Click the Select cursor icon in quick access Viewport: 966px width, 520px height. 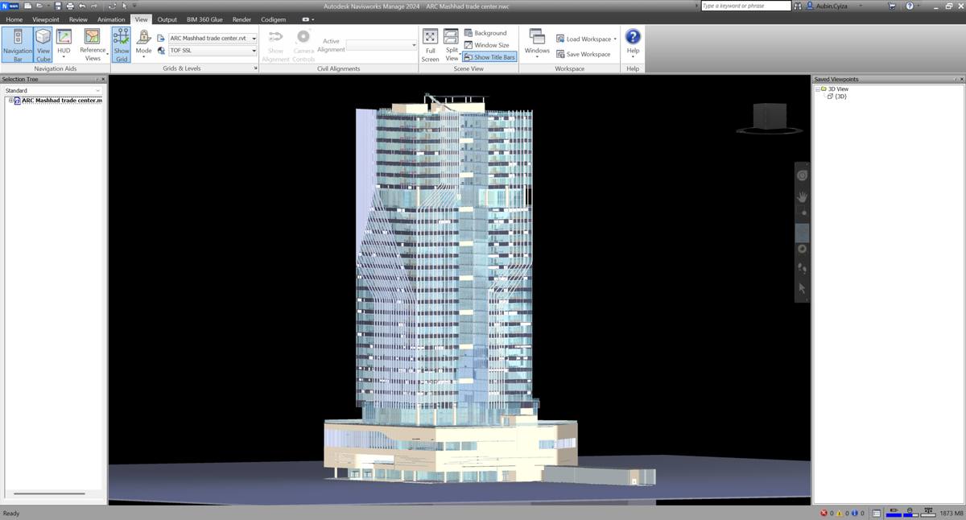[124, 6]
